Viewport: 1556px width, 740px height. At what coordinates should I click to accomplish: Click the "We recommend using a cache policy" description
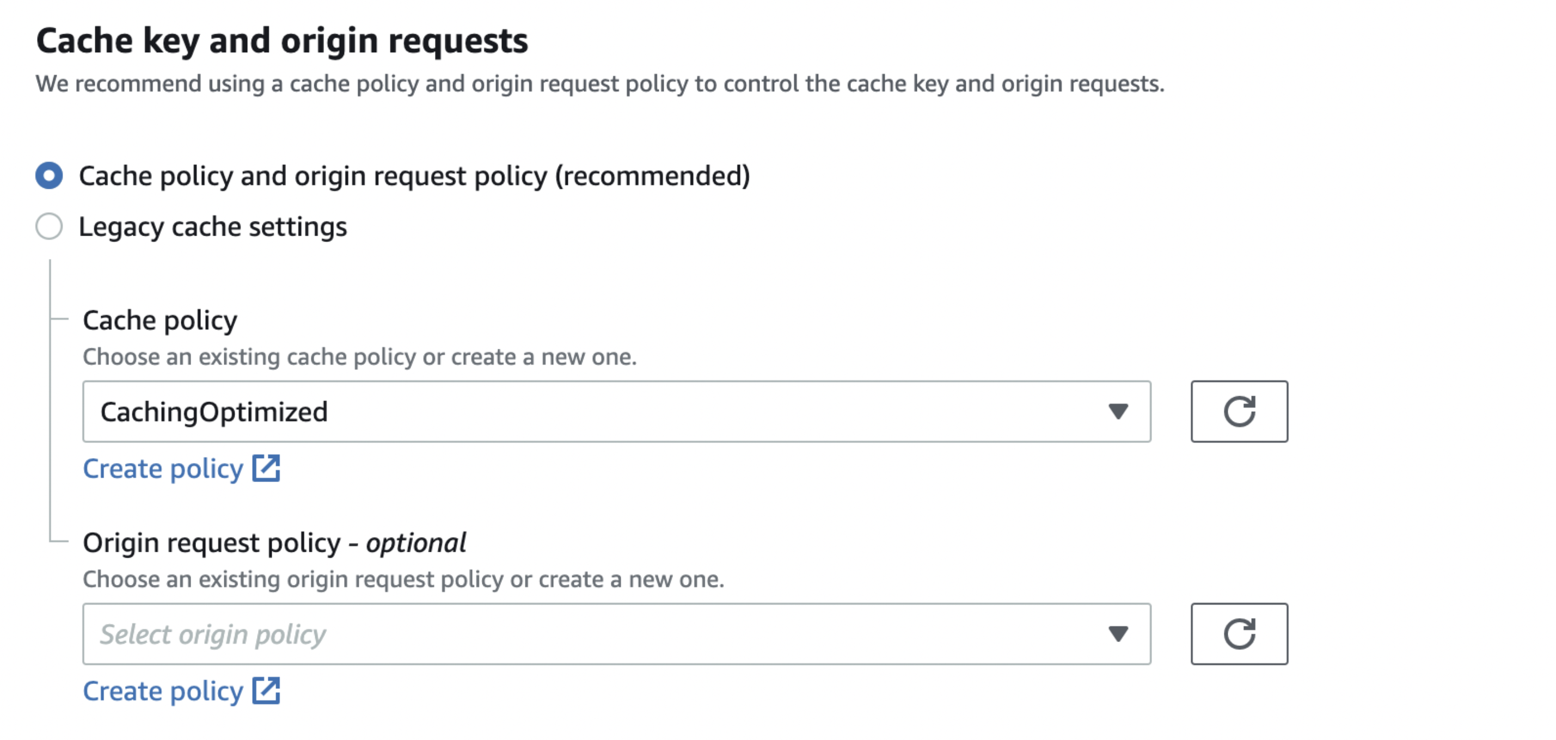click(599, 84)
